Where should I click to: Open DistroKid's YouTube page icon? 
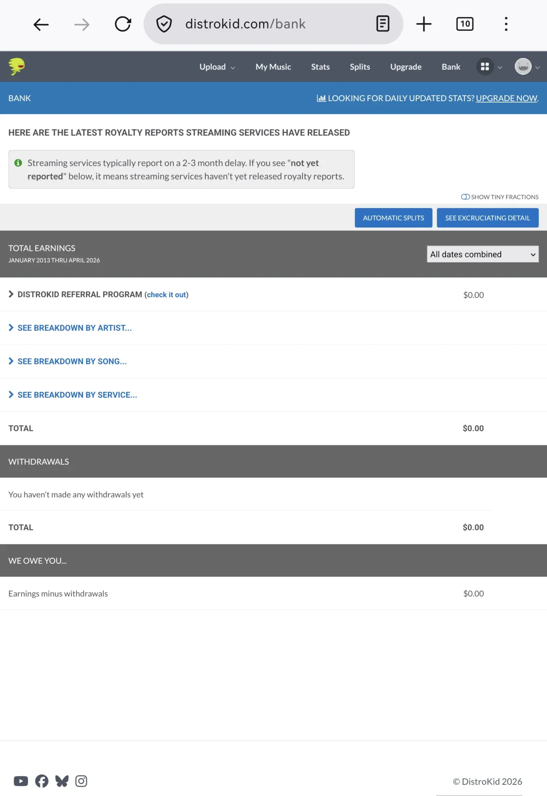[x=21, y=781]
